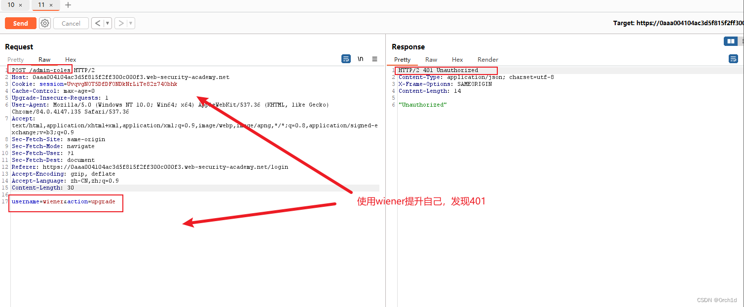Viewport: 744px width, 307px height.
Task: Click the step-back arrow in request history
Action: coord(98,23)
